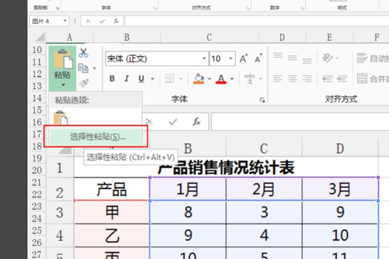
Task: Click the Copy icon
Action: [x=82, y=67]
